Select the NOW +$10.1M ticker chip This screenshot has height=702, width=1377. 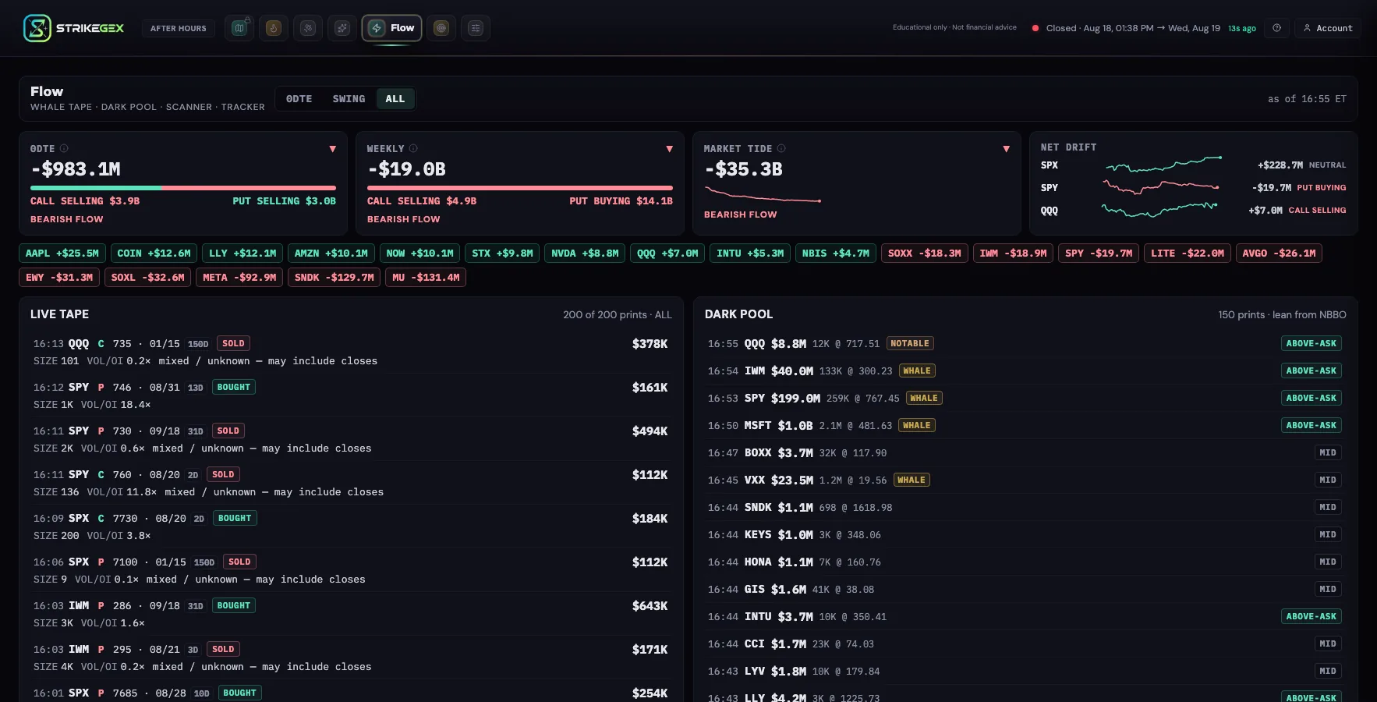click(419, 253)
